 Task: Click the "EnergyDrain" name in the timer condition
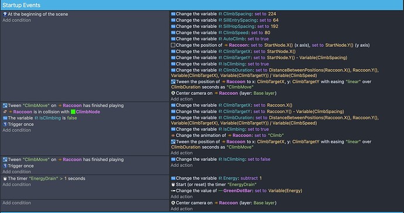[x=43, y=178]
